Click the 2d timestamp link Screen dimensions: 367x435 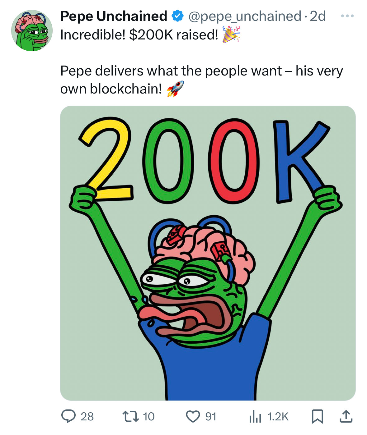point(317,16)
